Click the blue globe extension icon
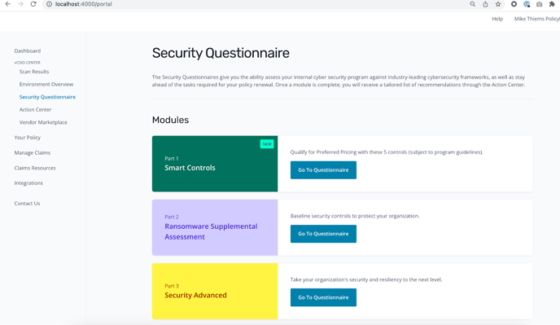Viewport: 560px width, 325px height. coord(527,4)
